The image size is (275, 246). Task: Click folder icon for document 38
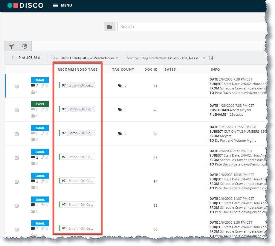[x=33, y=140]
